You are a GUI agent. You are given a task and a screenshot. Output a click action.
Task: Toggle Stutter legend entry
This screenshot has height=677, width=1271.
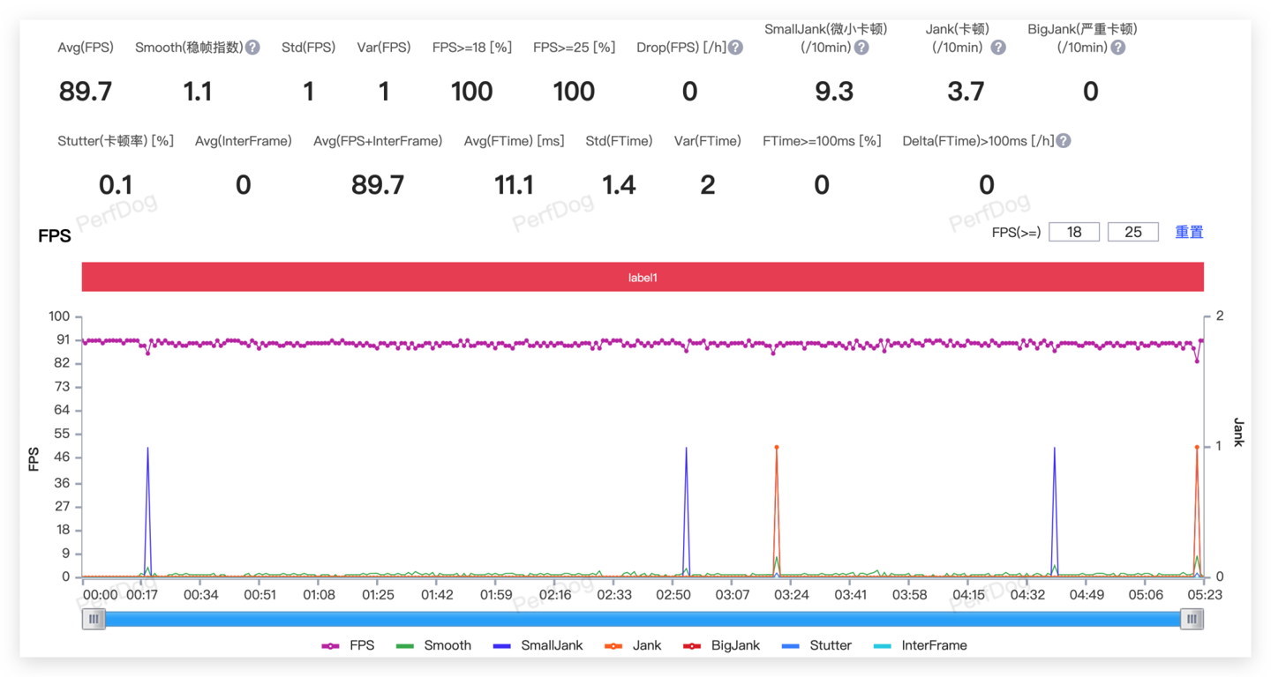[817, 645]
